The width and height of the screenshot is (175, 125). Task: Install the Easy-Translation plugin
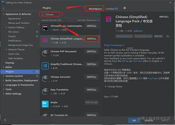(92, 90)
